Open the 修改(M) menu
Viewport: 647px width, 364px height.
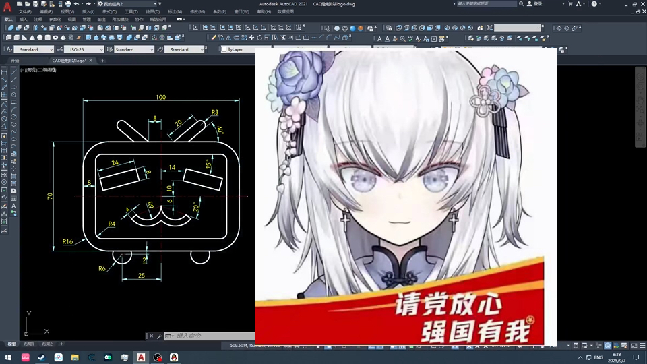click(197, 12)
